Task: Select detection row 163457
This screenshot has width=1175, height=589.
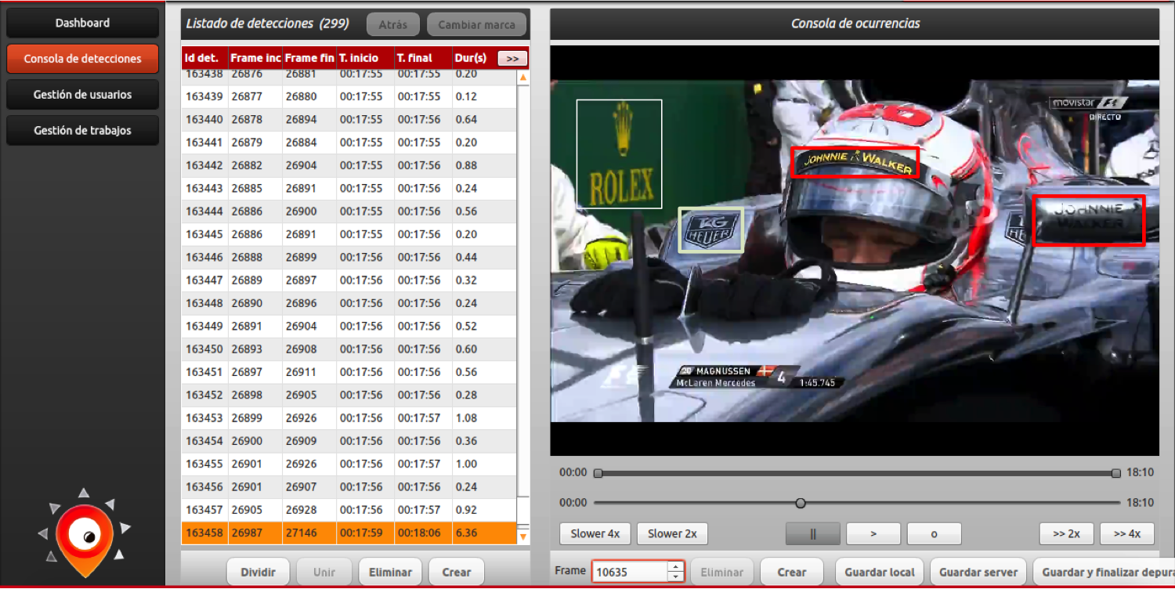Action: 349,510
